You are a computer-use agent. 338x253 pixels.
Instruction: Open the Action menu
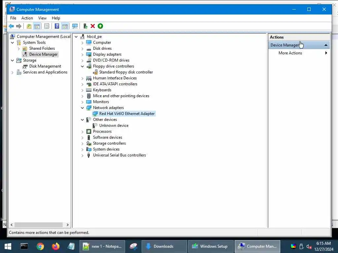(x=27, y=18)
